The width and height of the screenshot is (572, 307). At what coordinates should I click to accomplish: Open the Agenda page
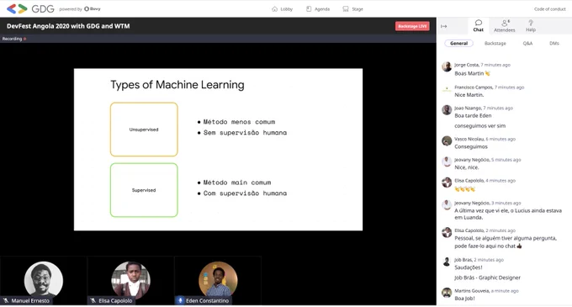click(x=318, y=9)
